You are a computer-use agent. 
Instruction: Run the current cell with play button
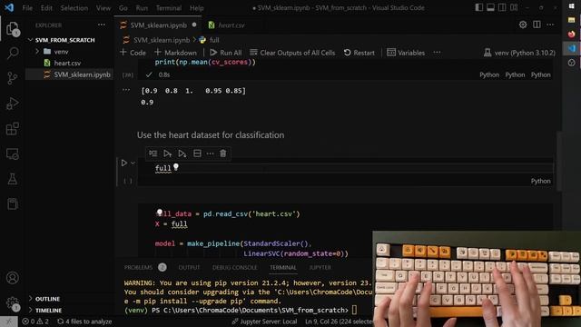124,163
